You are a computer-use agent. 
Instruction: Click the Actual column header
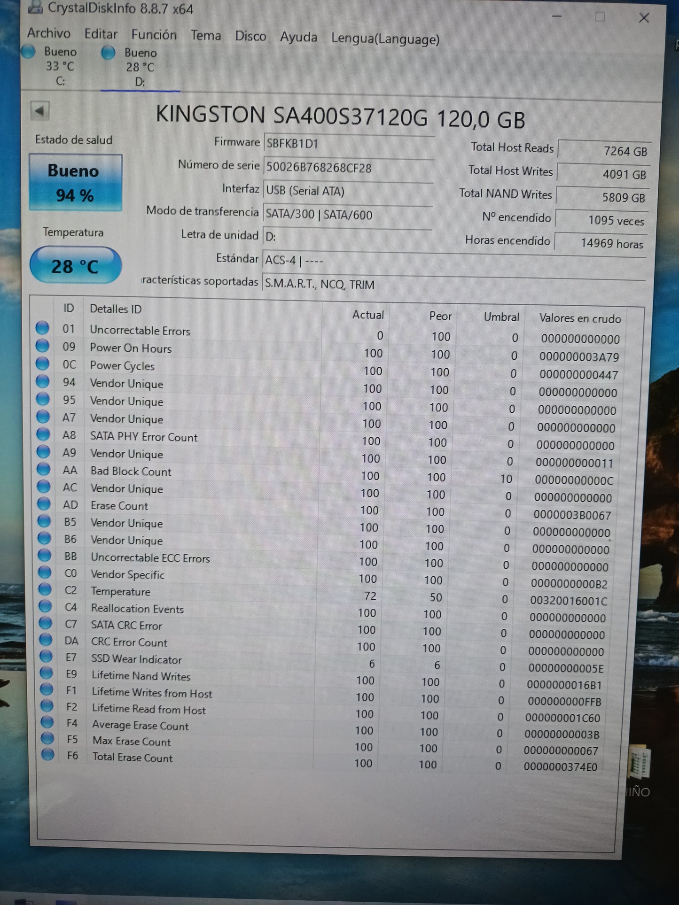coord(368,315)
